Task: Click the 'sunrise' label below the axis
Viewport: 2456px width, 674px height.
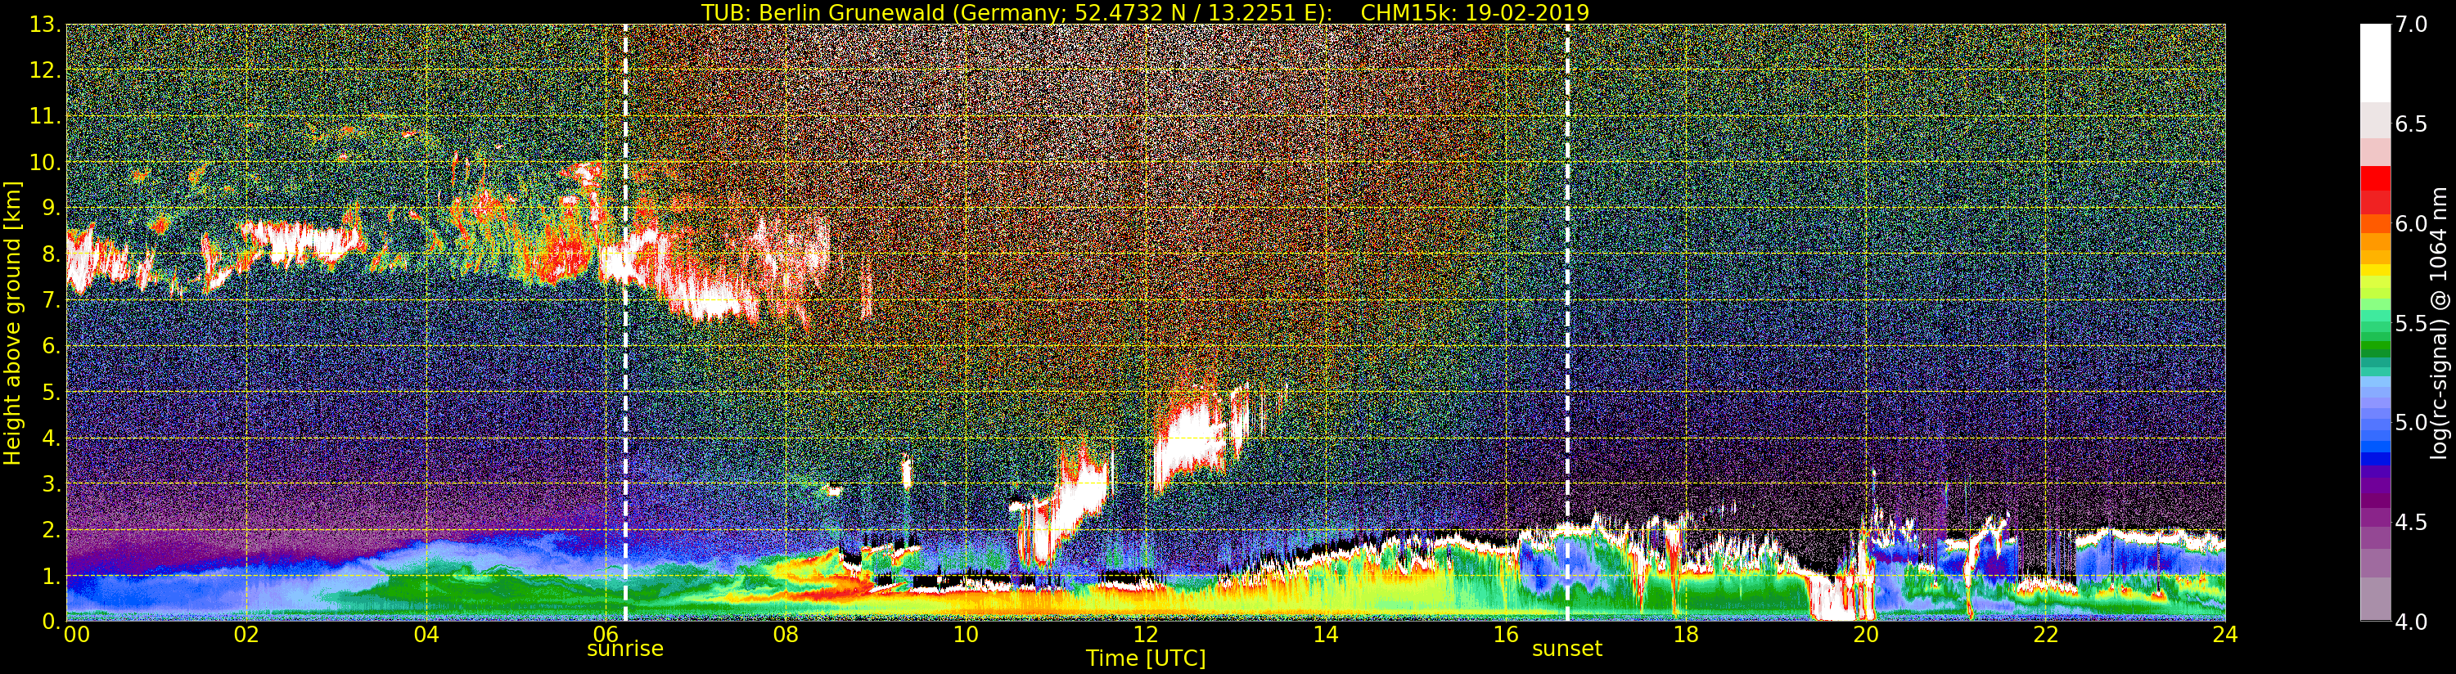Action: coord(624,649)
